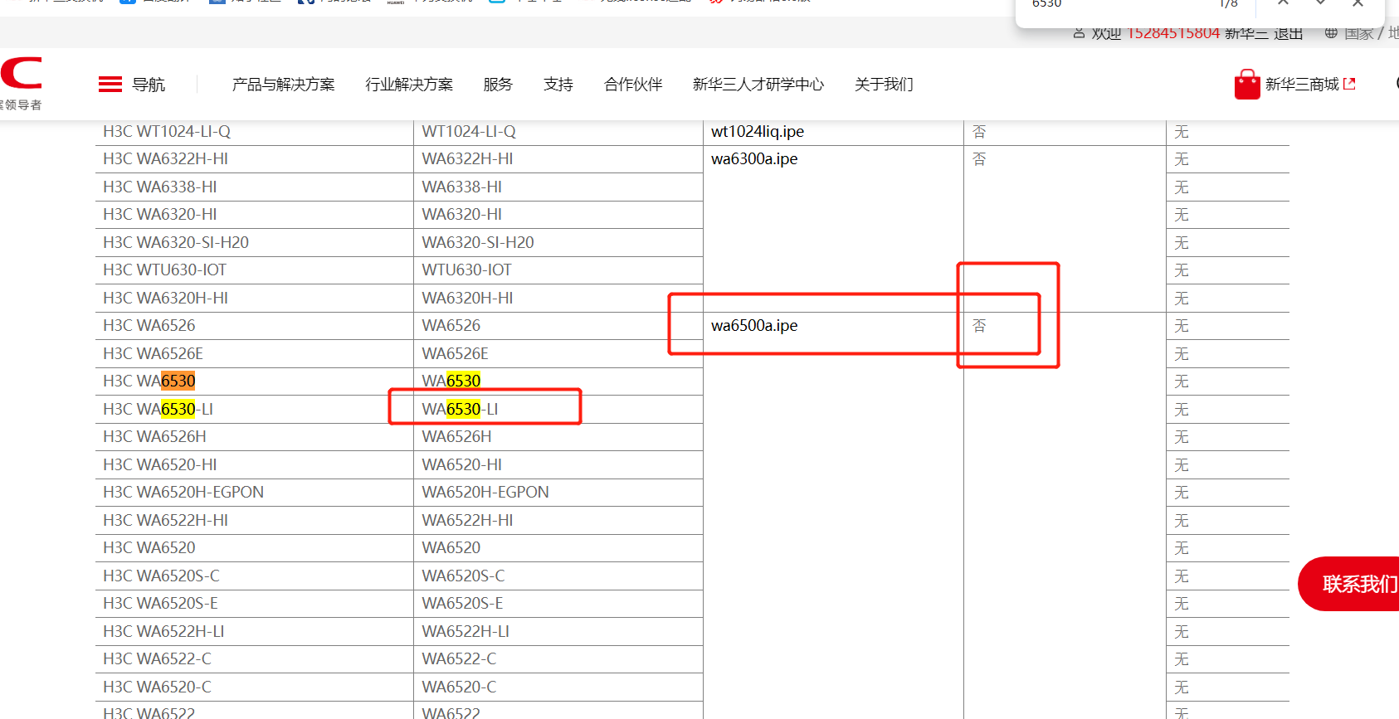
Task: Go to 新华三商城 store link
Action: [1302, 85]
